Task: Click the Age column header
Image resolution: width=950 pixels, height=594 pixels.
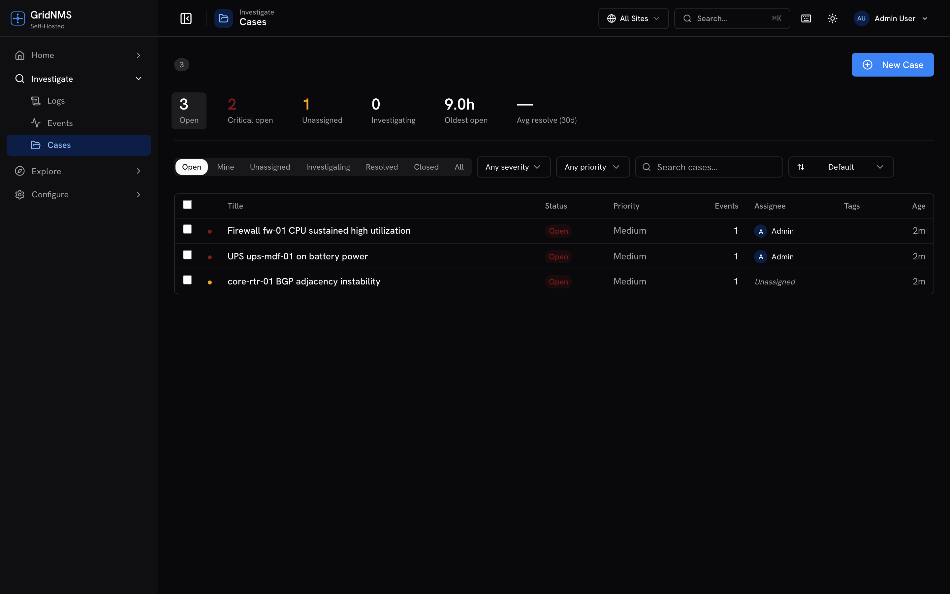Action: click(918, 206)
